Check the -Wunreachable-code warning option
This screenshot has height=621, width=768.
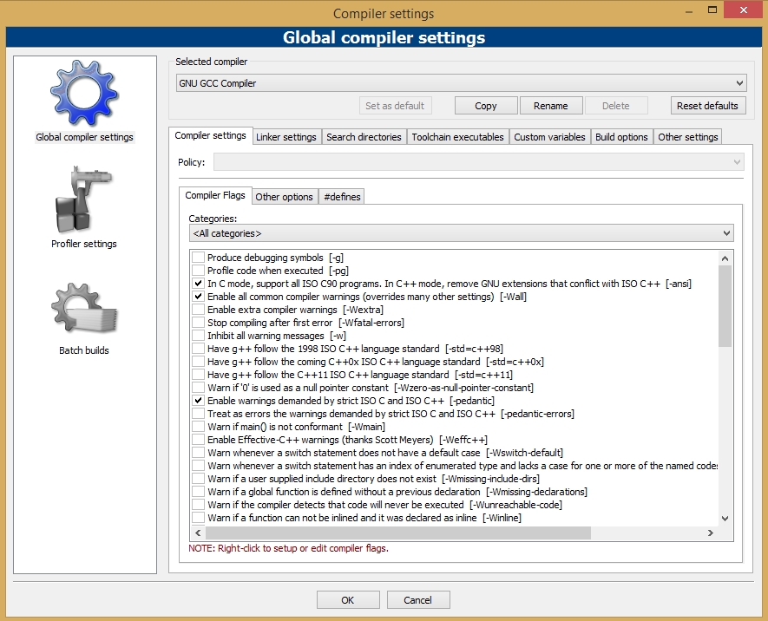(198, 505)
